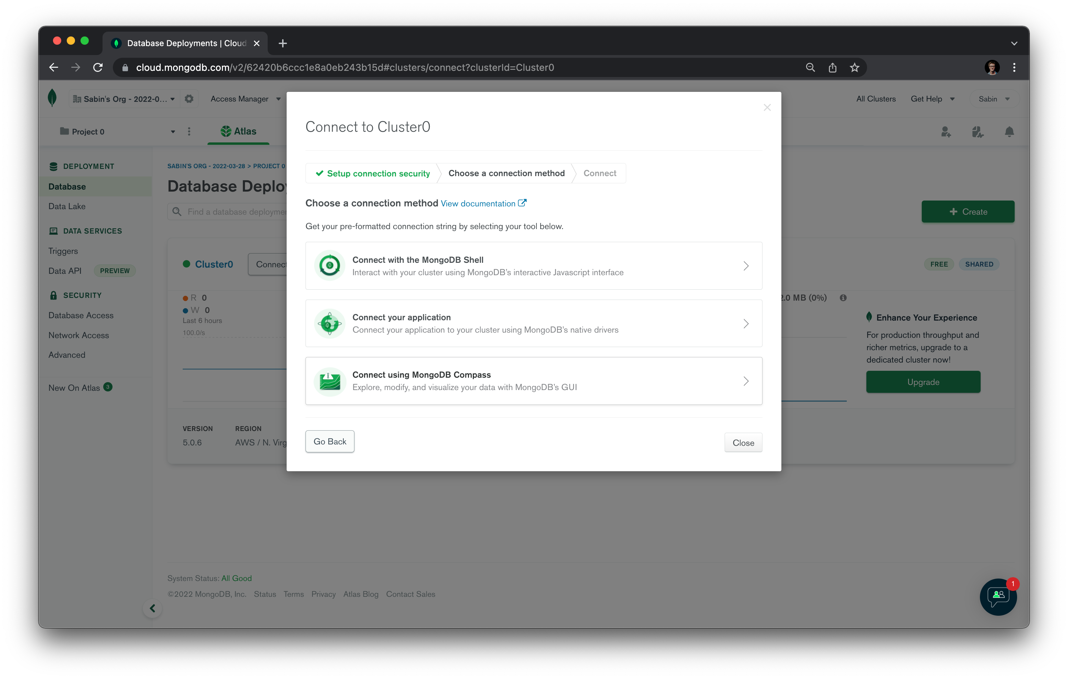The width and height of the screenshot is (1068, 679).
Task: Click the MongoDB Compass icon
Action: pyautogui.click(x=330, y=381)
